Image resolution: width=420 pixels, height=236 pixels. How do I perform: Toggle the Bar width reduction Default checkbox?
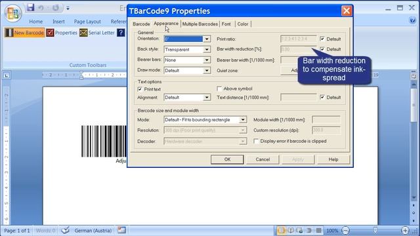point(322,49)
